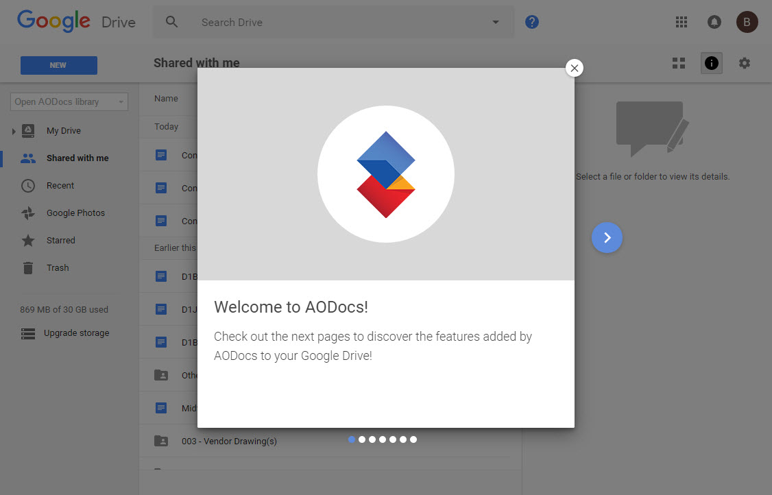Click the Recent clock icon

28,186
